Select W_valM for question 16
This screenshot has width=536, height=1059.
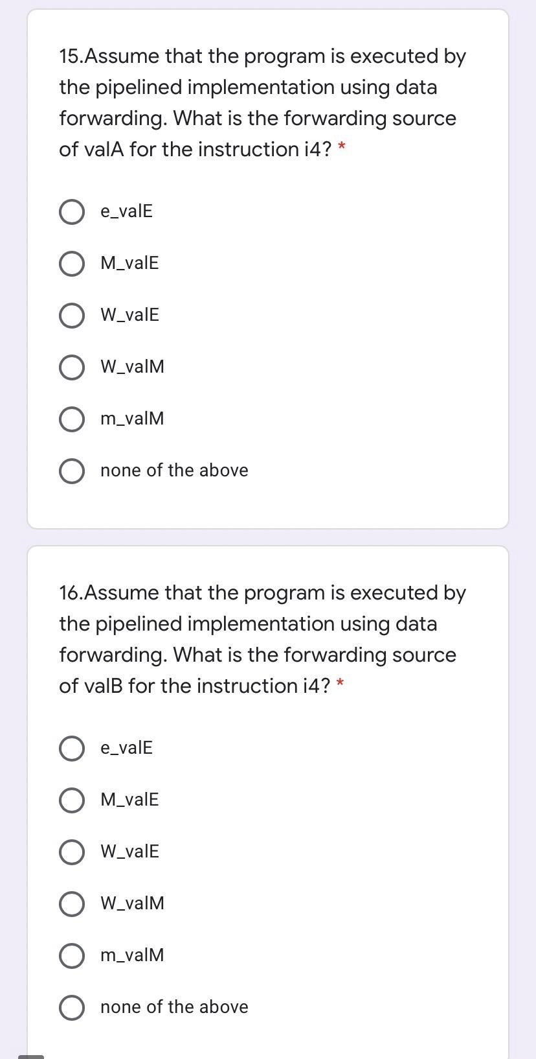pyautogui.click(x=71, y=903)
